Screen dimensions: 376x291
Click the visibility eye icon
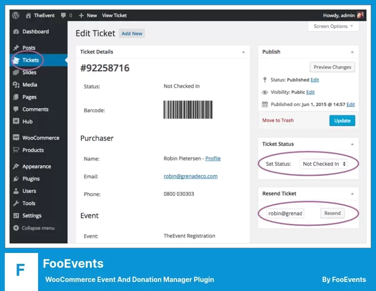tap(265, 92)
